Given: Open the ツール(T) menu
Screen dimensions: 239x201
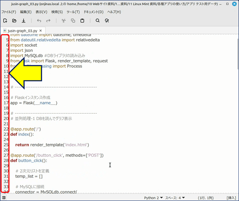Looking at the screenshot, I should (x=73, y=12).
